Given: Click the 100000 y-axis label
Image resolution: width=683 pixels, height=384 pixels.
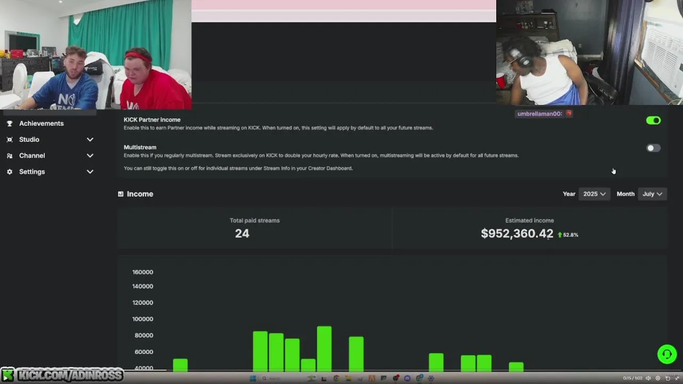Looking at the screenshot, I should (142, 319).
